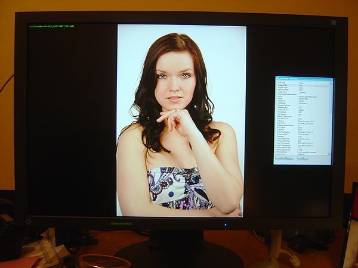The image size is (358, 268).
Task: Select the ExposureTime row in EXIF list
Action: point(303,134)
